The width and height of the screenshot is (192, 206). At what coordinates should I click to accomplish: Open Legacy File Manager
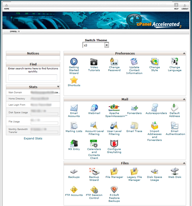click(134, 174)
